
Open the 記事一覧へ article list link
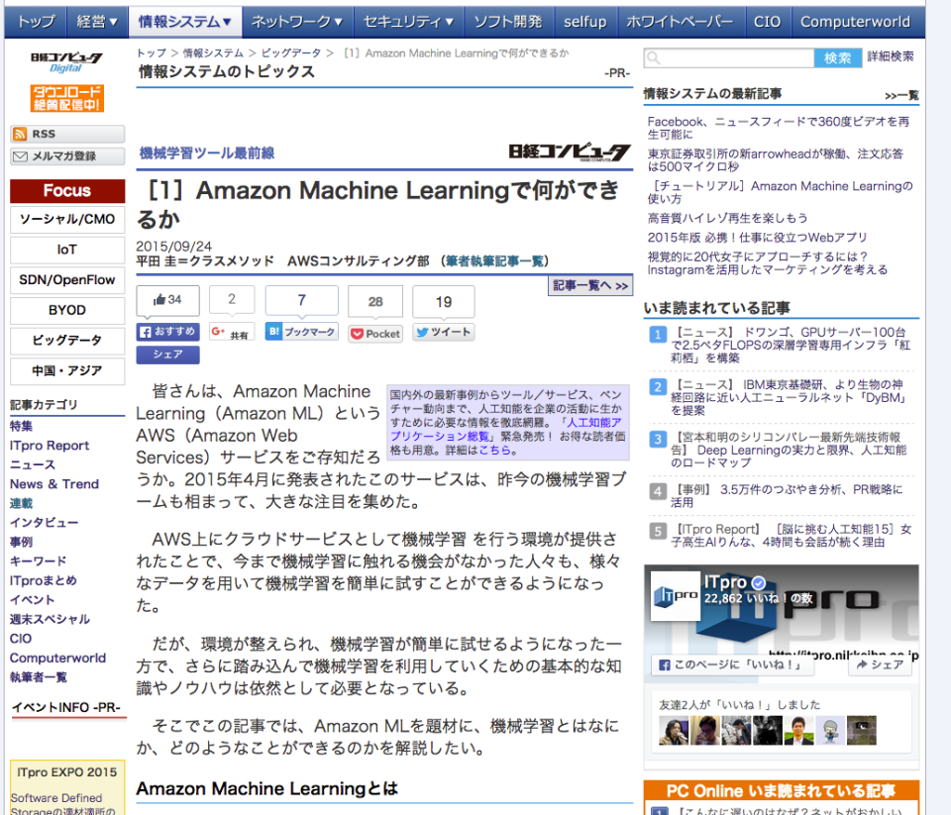[x=590, y=283]
